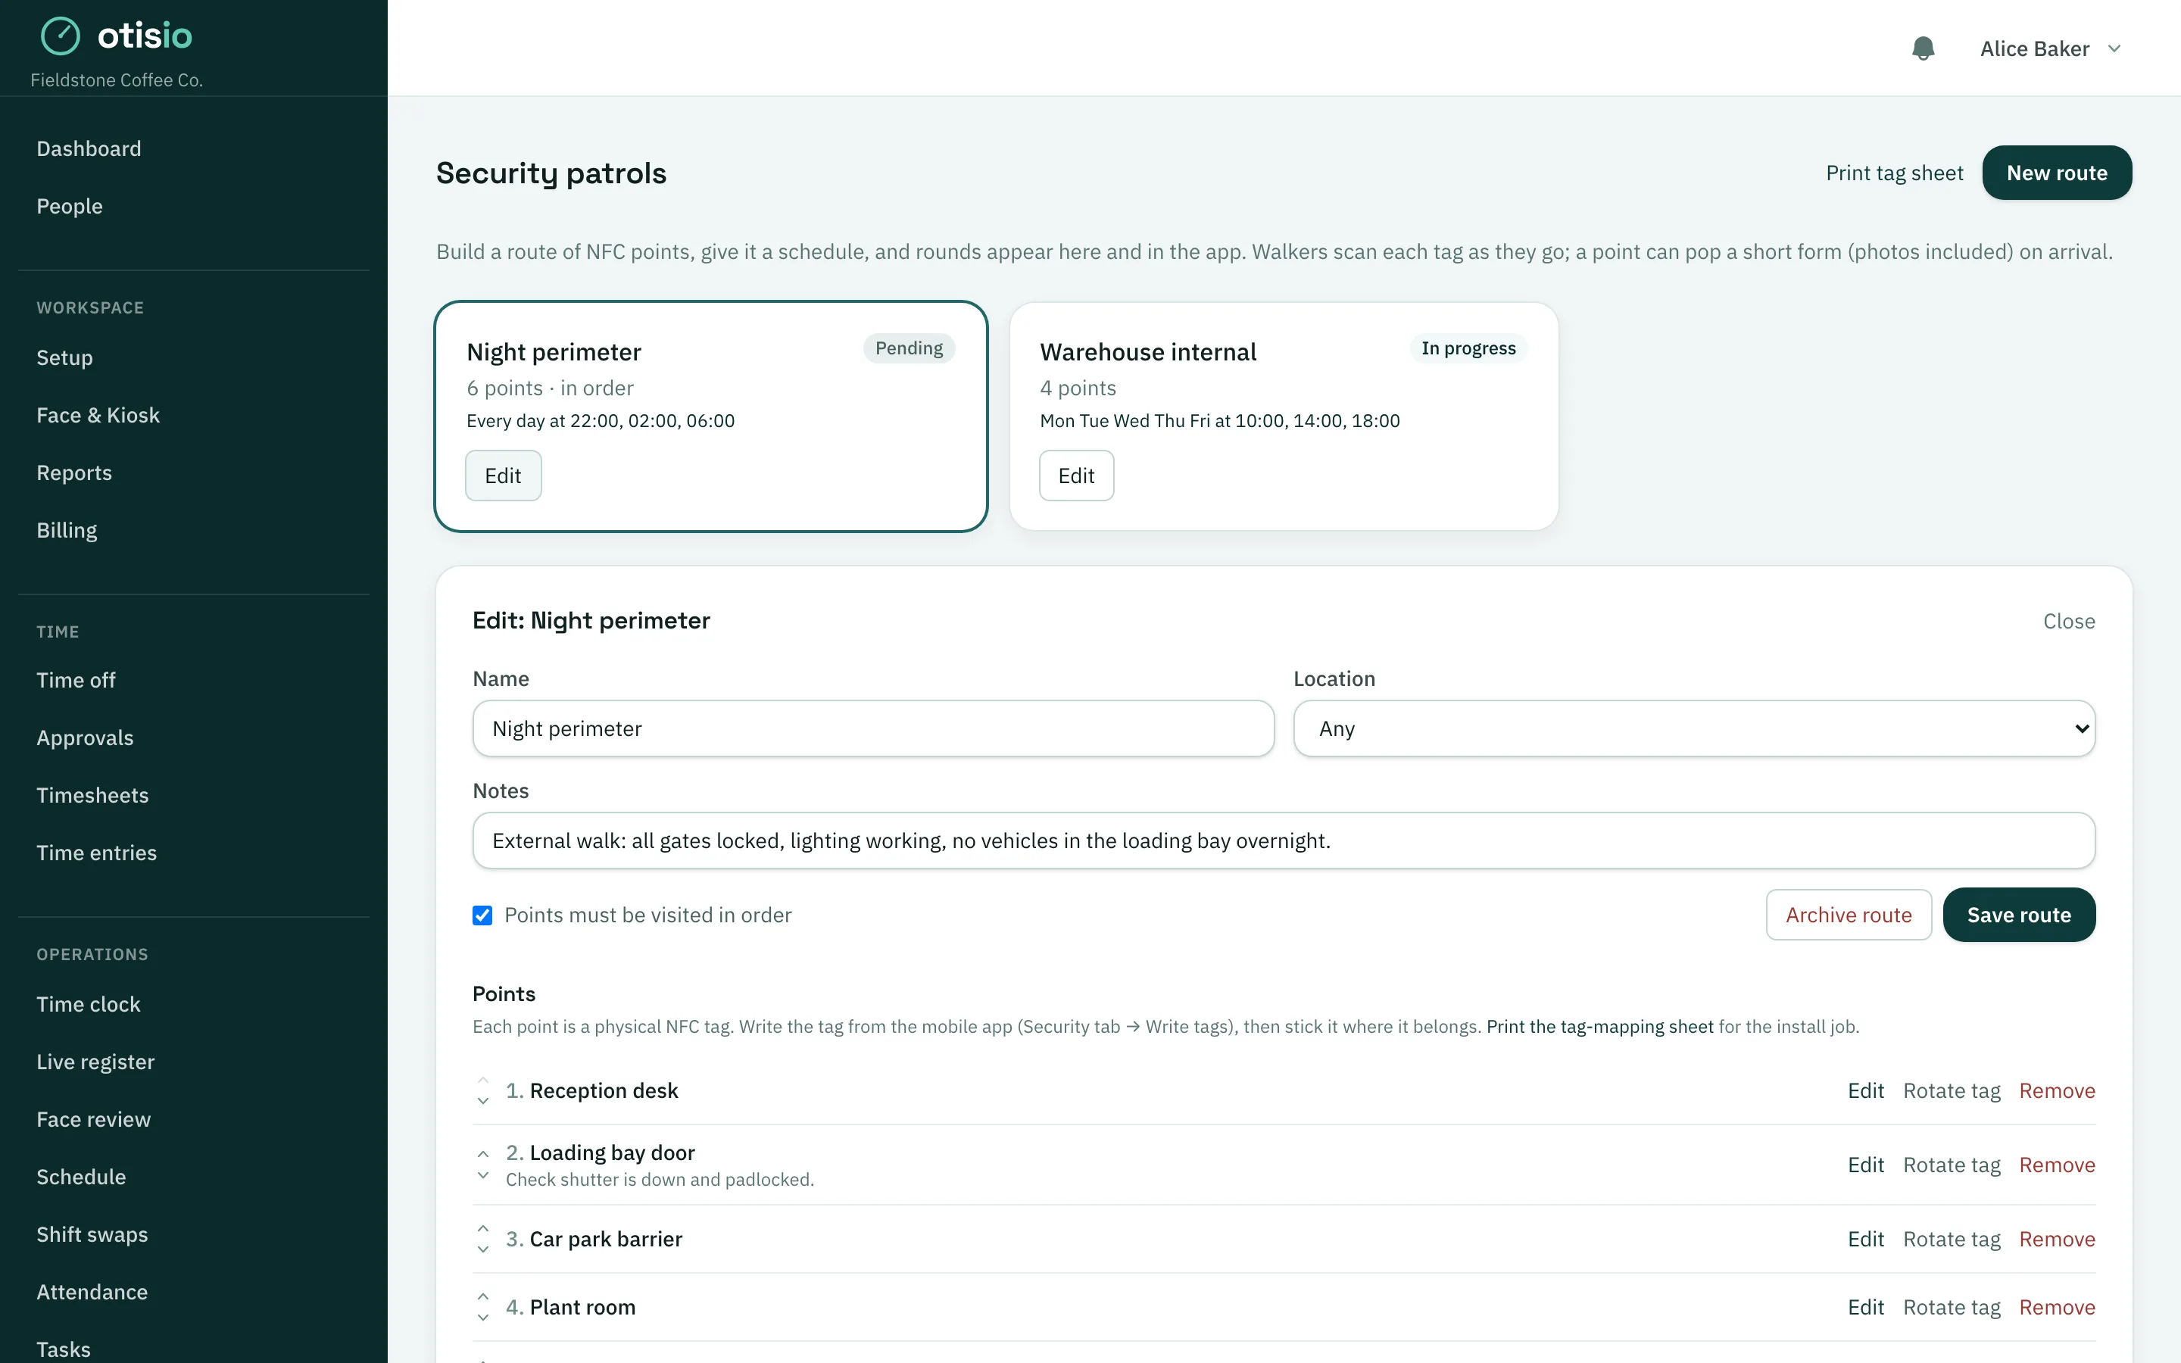
Task: Open Print the tag-mapping sheet link
Action: (x=1599, y=1027)
